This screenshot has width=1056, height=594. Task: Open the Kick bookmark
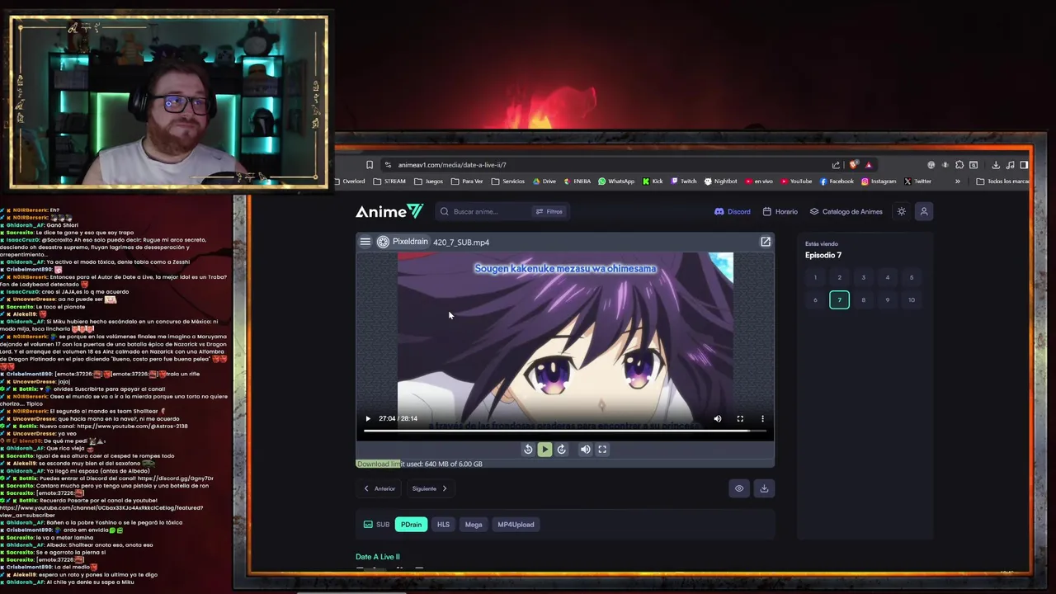[x=653, y=181]
